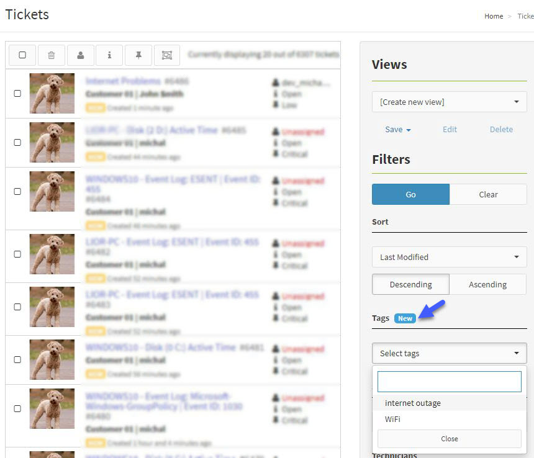Click the blue Go filter button
This screenshot has width=534, height=458.
(410, 194)
